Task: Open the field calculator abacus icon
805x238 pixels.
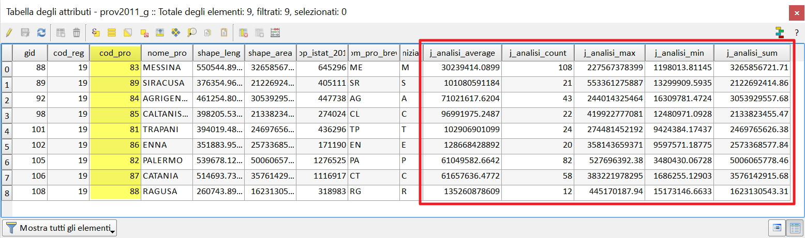Action: (275, 33)
